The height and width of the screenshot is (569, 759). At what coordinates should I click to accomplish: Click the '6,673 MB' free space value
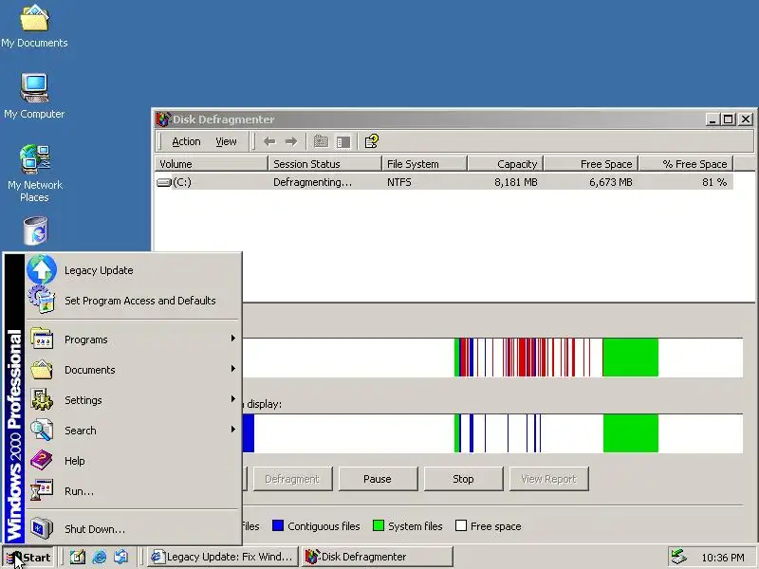[x=611, y=182]
